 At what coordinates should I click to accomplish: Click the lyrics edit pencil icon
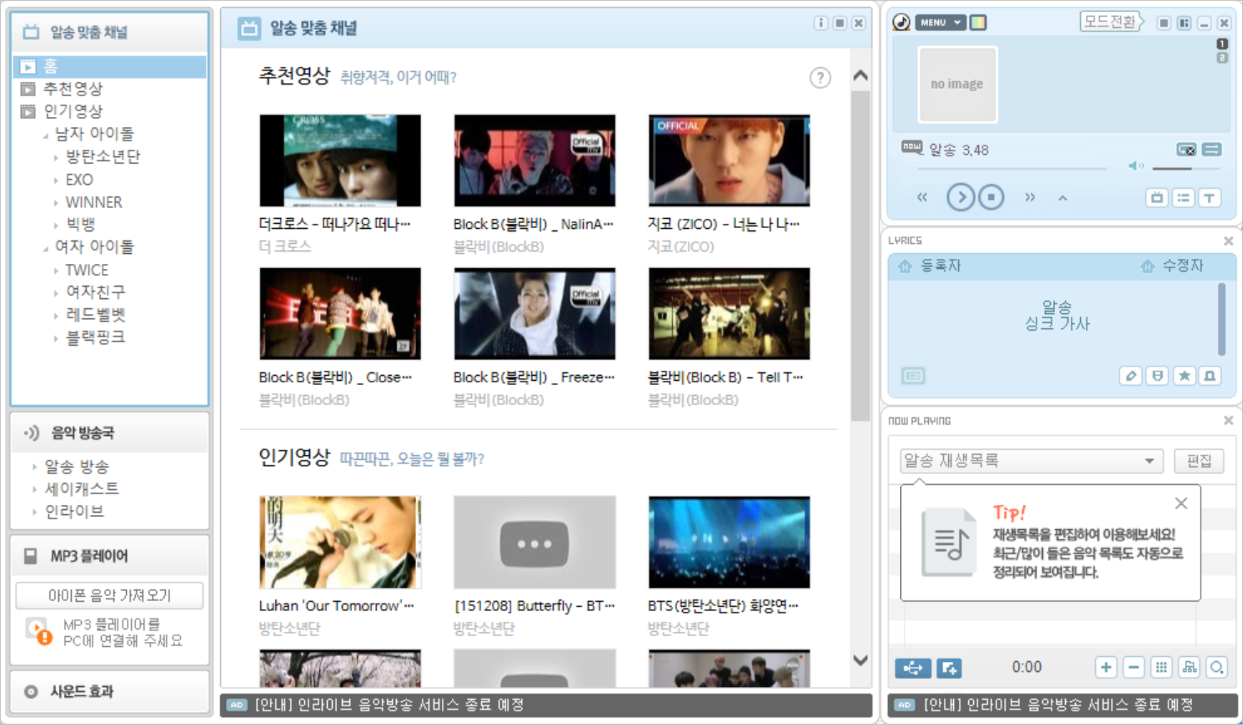pyautogui.click(x=1131, y=376)
